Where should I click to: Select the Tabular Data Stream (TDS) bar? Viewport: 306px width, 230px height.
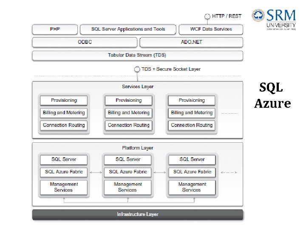[x=138, y=55]
